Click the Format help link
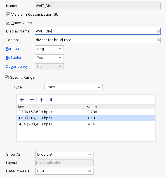This screenshot has height=178, width=166. [x=12, y=49]
